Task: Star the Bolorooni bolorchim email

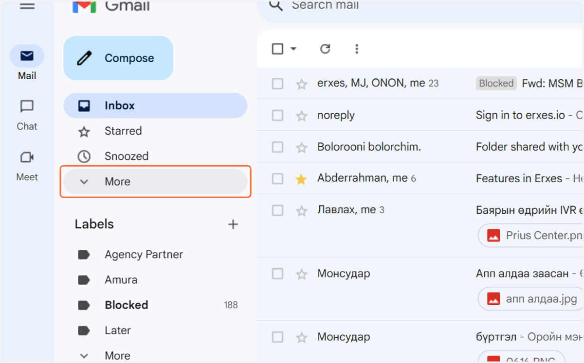Action: coord(302,147)
